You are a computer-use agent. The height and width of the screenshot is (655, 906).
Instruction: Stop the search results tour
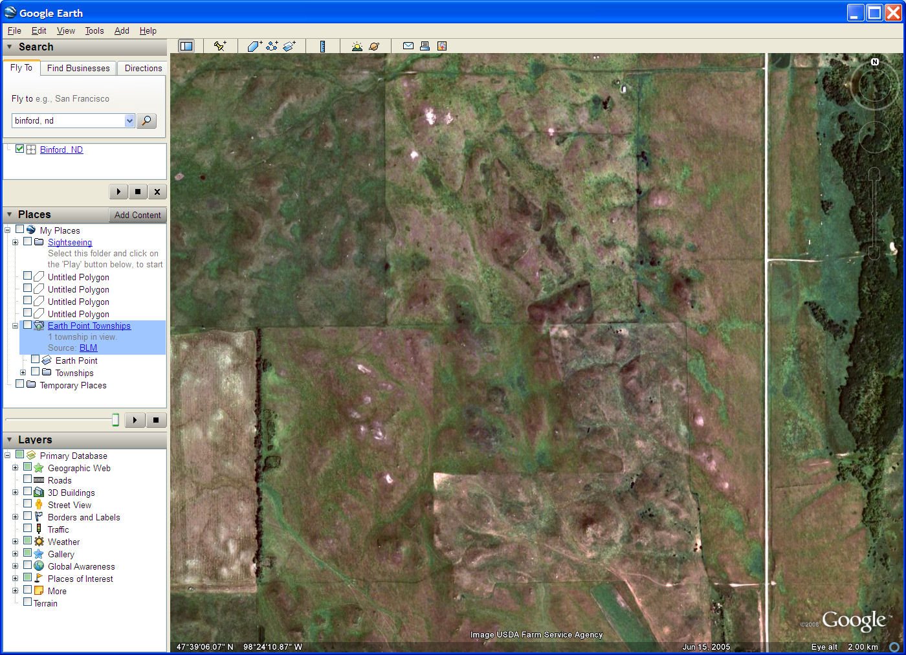point(138,192)
